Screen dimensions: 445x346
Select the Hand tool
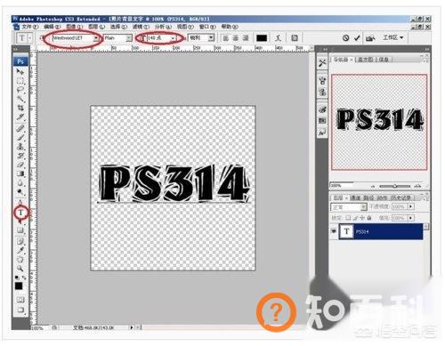tap(20, 260)
